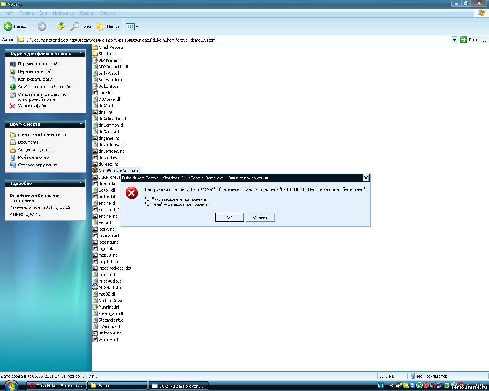
Task: Open Сетевое окружение link
Action: tap(37, 165)
